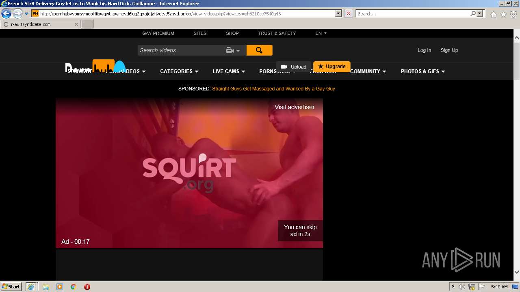
Task: Click the orange Upgrade star button
Action: click(332, 67)
